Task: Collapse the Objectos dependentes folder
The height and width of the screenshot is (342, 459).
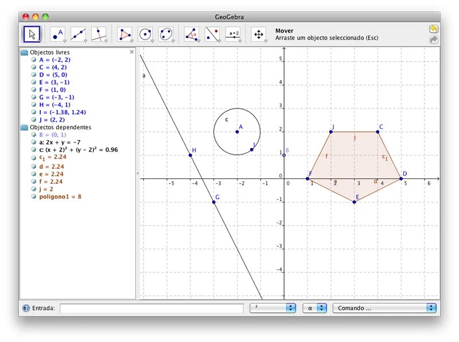Action: (x=25, y=127)
